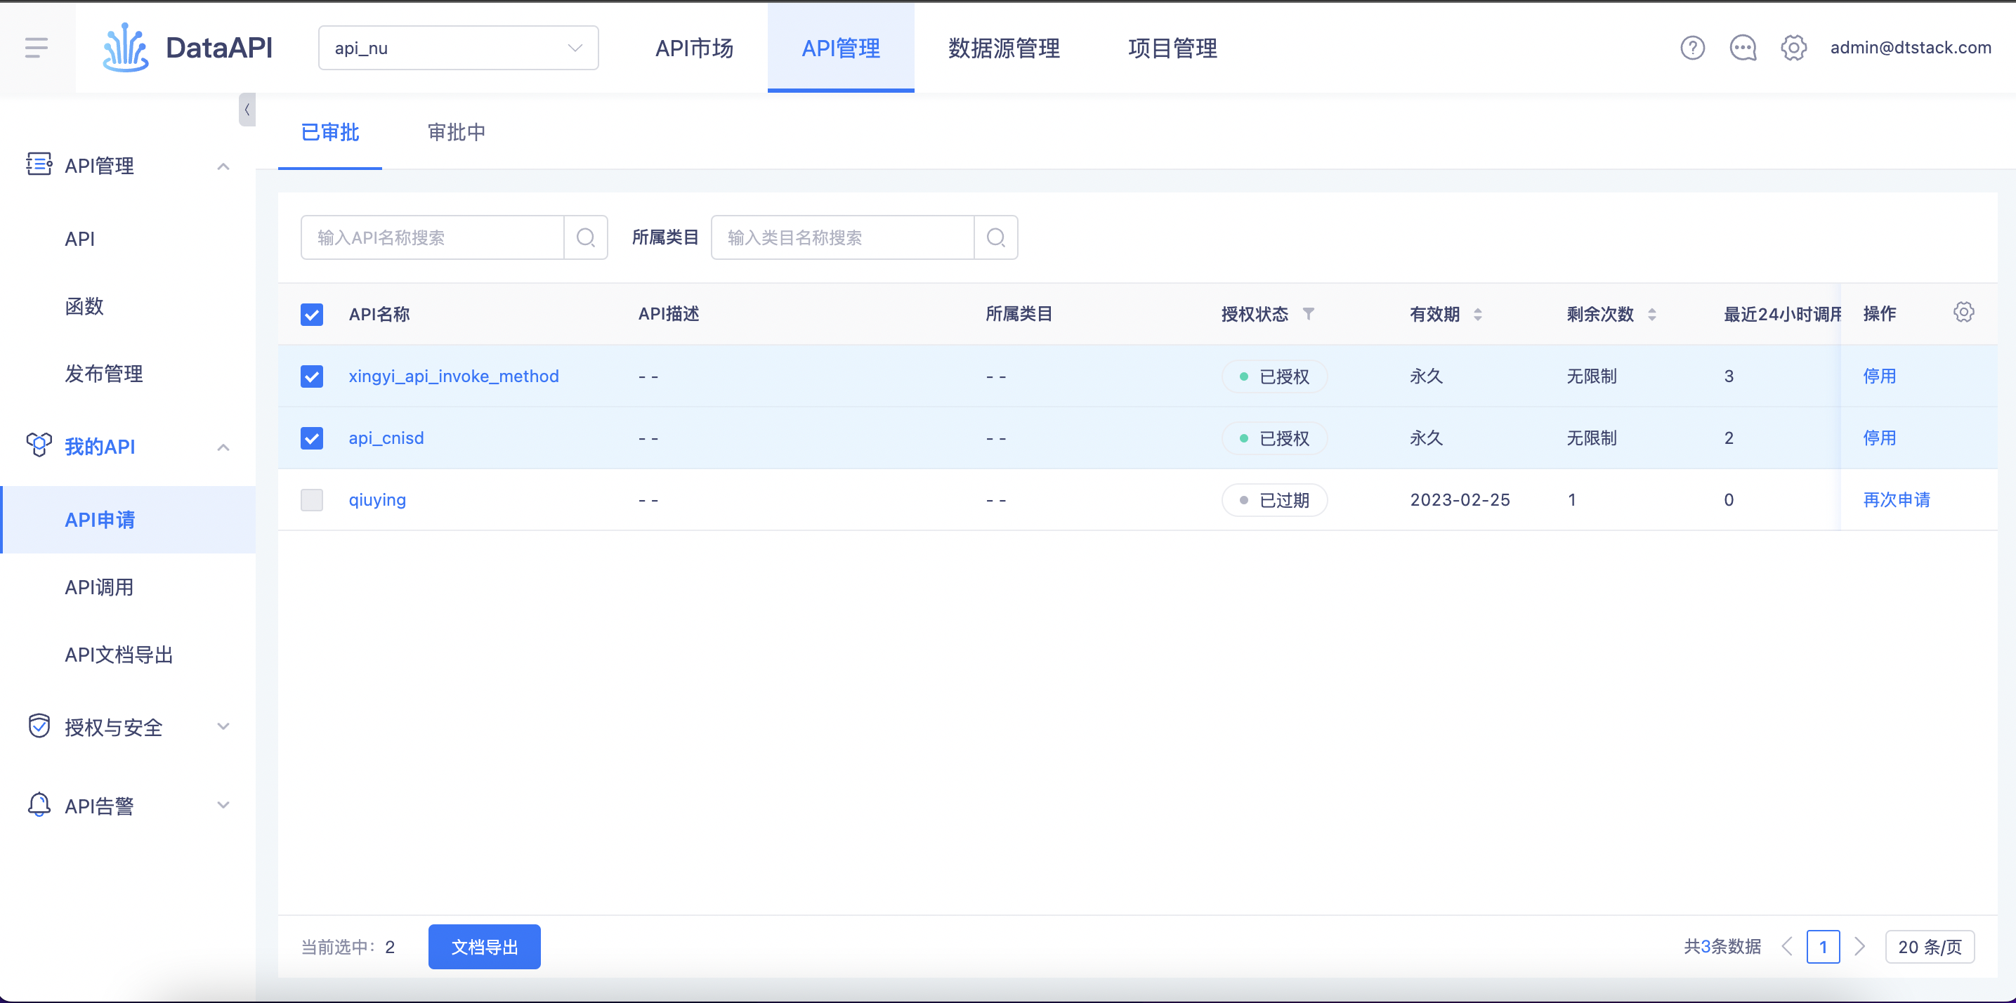Image resolution: width=2016 pixels, height=1003 pixels.
Task: Open the help question mark icon
Action: coord(1692,48)
